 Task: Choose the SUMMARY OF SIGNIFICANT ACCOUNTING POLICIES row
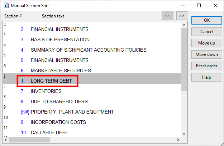coord(92,47)
